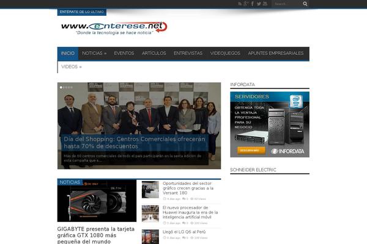Image resolution: width=367 pixels, height=244 pixels.
Task: Open the GIGABYTE GTX 1080 article headline
Action: coord(96,235)
